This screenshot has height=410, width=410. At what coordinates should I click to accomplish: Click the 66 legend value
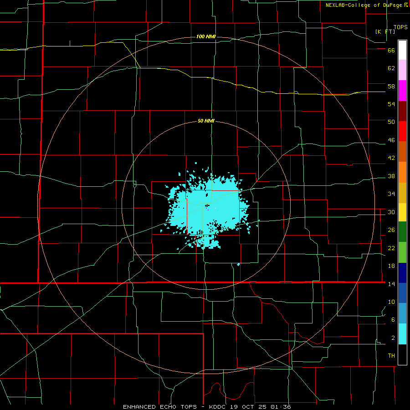(391, 51)
